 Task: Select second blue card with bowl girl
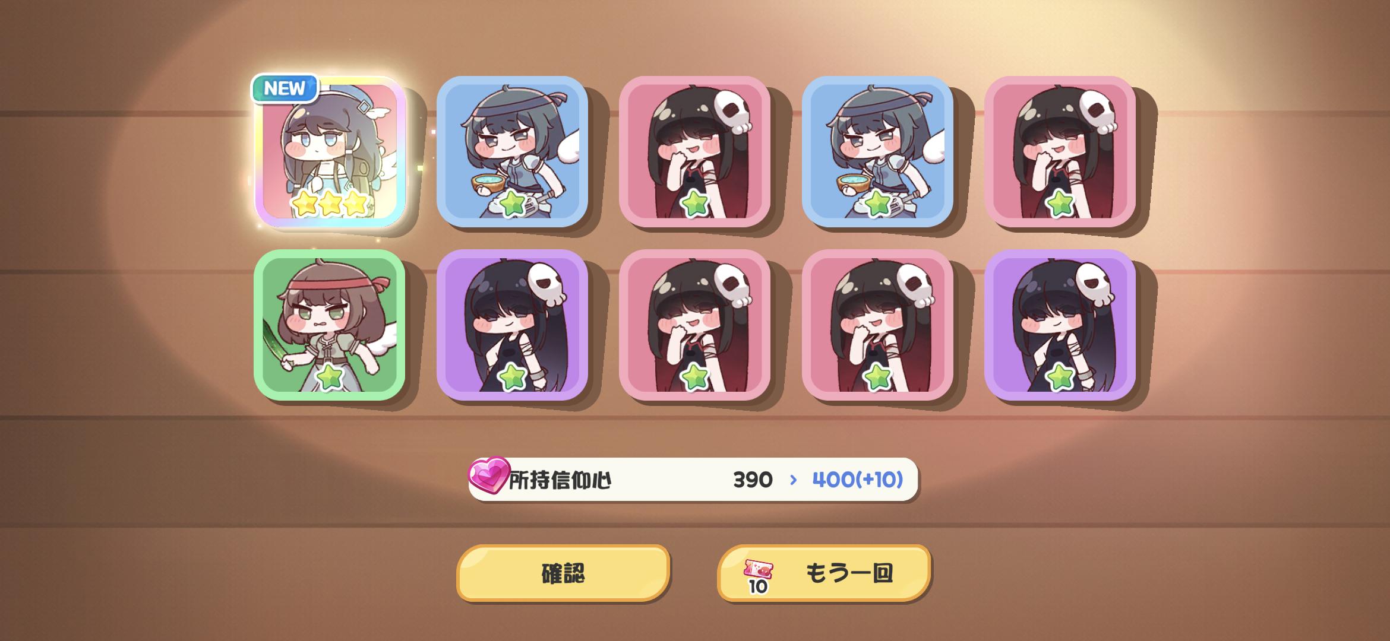point(877,151)
